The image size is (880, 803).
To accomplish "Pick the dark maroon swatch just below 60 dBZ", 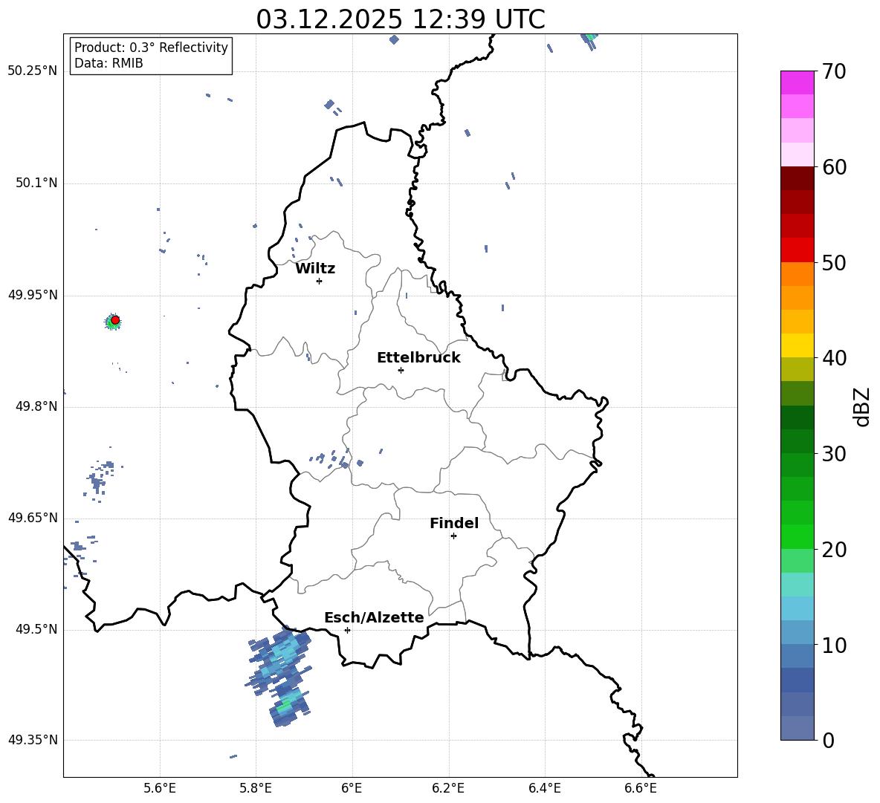I will 797,178.
